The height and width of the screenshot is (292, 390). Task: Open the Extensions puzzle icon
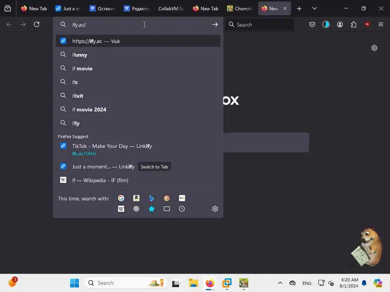pyautogui.click(x=353, y=24)
